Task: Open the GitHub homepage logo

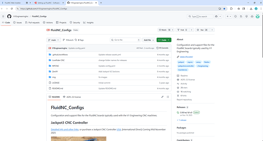Action: [x=9, y=16]
